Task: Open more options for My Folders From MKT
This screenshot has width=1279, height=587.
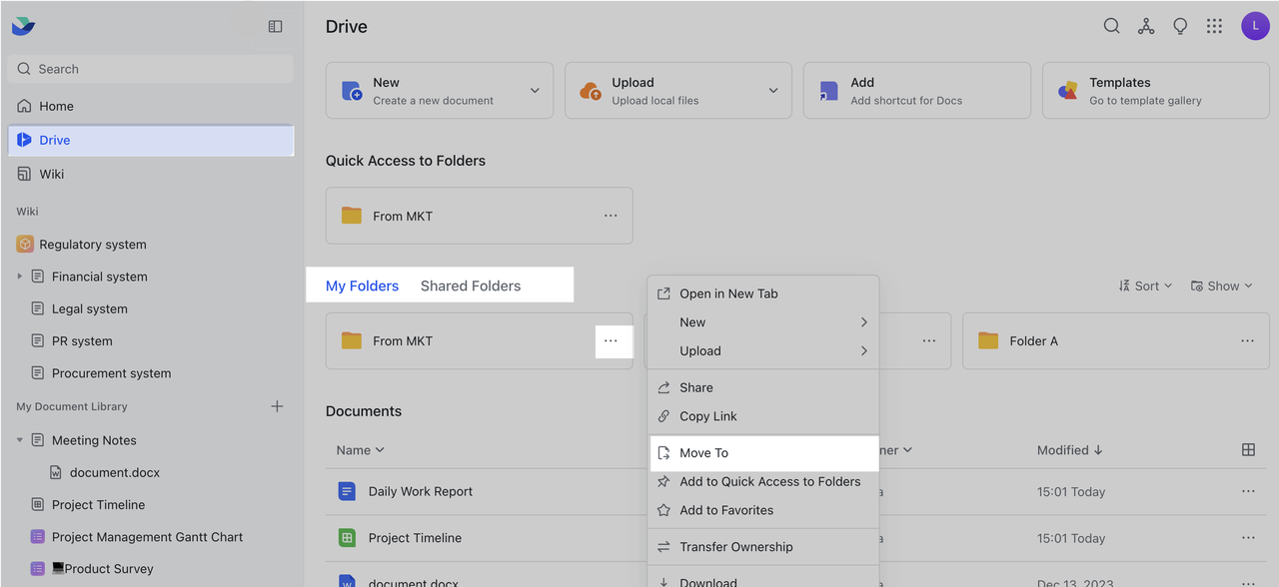Action: tap(611, 340)
